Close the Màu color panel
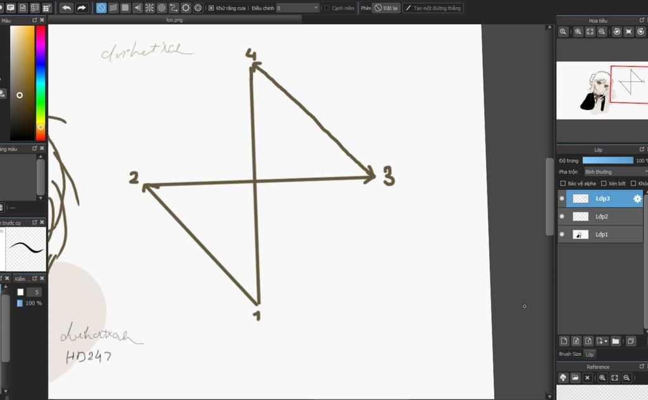This screenshot has height=400, width=648. 42,20
